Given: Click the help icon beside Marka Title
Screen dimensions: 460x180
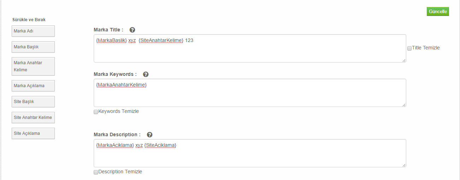Looking at the screenshot, I should point(133,30).
